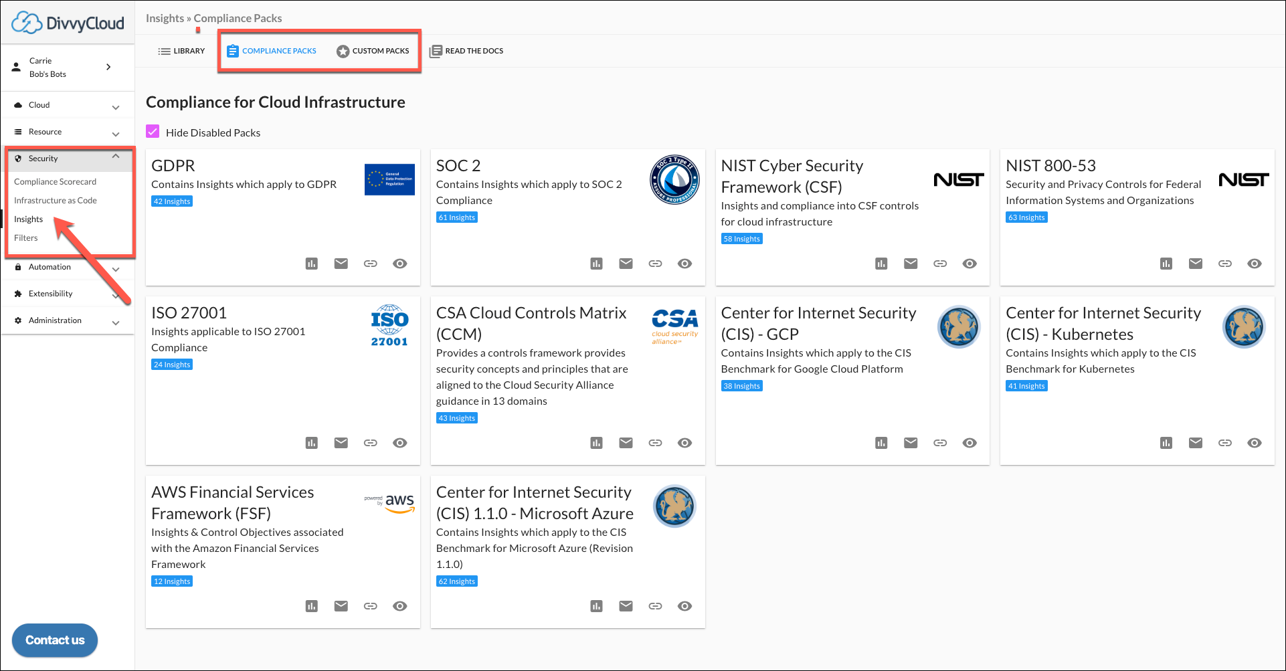The height and width of the screenshot is (671, 1286).
Task: Toggle CIS Azure pack visibility eye
Action: click(x=685, y=606)
